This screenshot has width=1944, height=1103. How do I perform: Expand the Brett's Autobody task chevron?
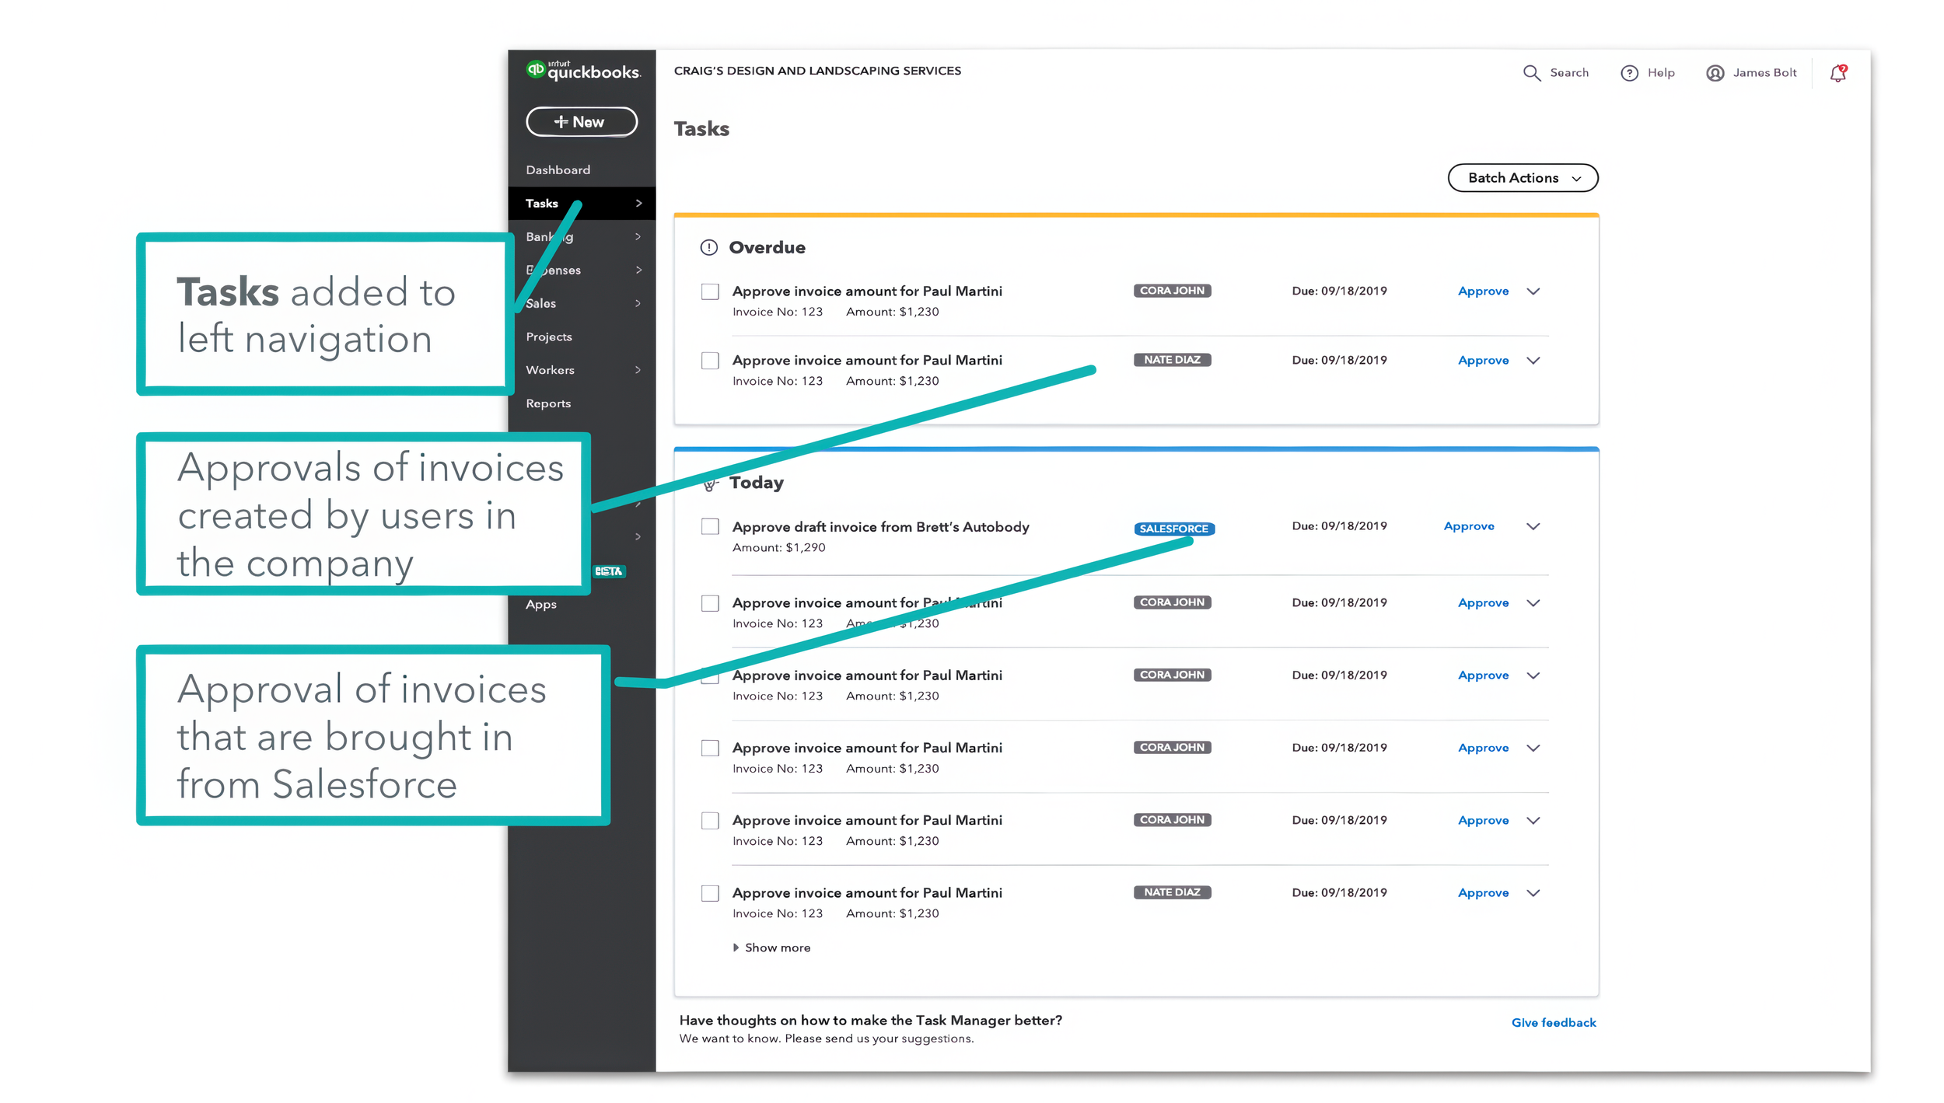point(1533,526)
